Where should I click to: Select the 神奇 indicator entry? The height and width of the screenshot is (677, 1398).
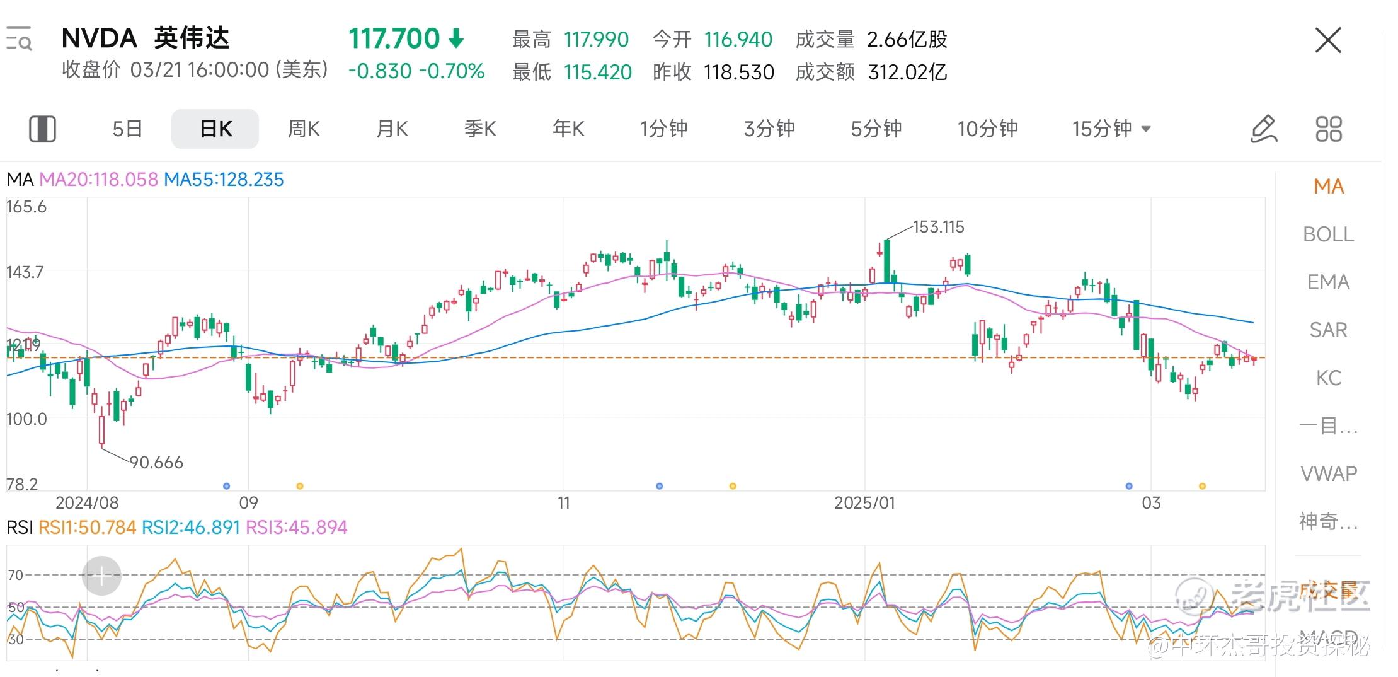[1329, 521]
